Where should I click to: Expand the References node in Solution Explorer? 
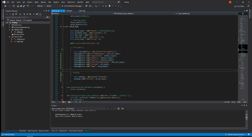(x=9, y=25)
